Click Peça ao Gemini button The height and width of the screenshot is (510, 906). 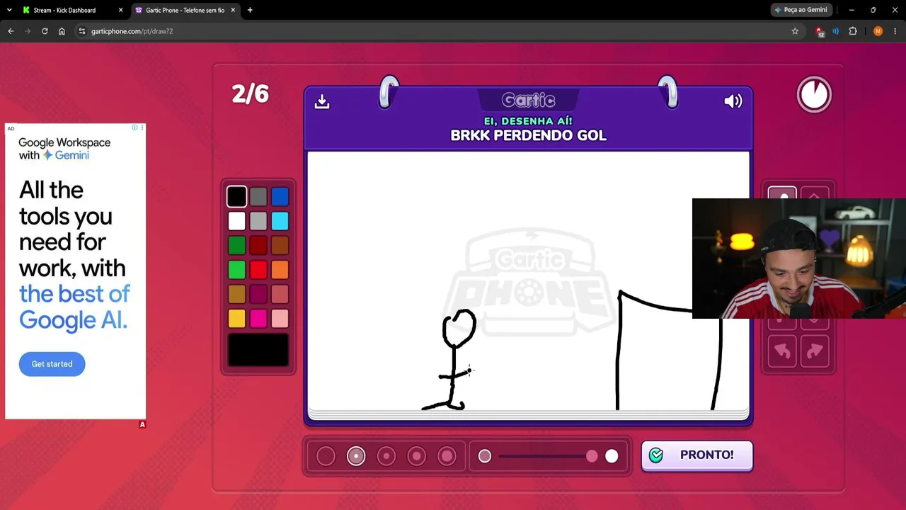tap(801, 10)
